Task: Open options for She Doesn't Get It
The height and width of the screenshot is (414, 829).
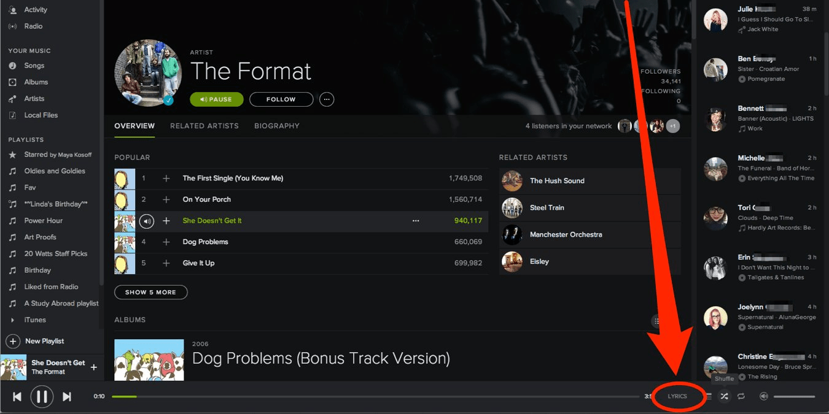Action: coord(416,220)
